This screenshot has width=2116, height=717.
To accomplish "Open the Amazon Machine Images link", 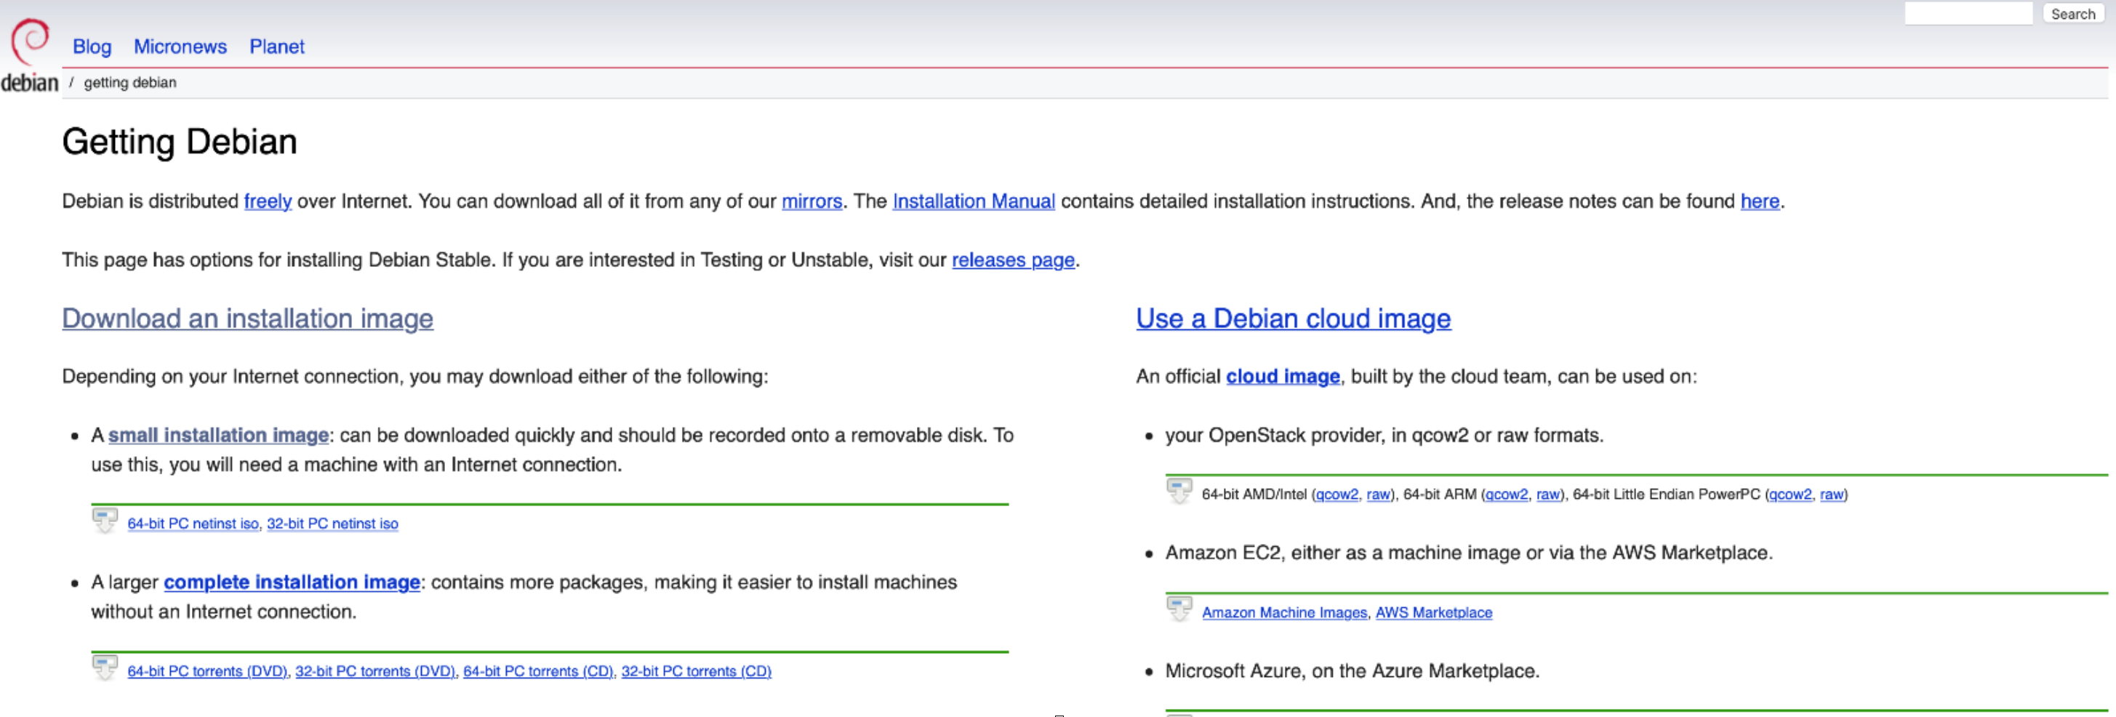I will coord(1285,613).
